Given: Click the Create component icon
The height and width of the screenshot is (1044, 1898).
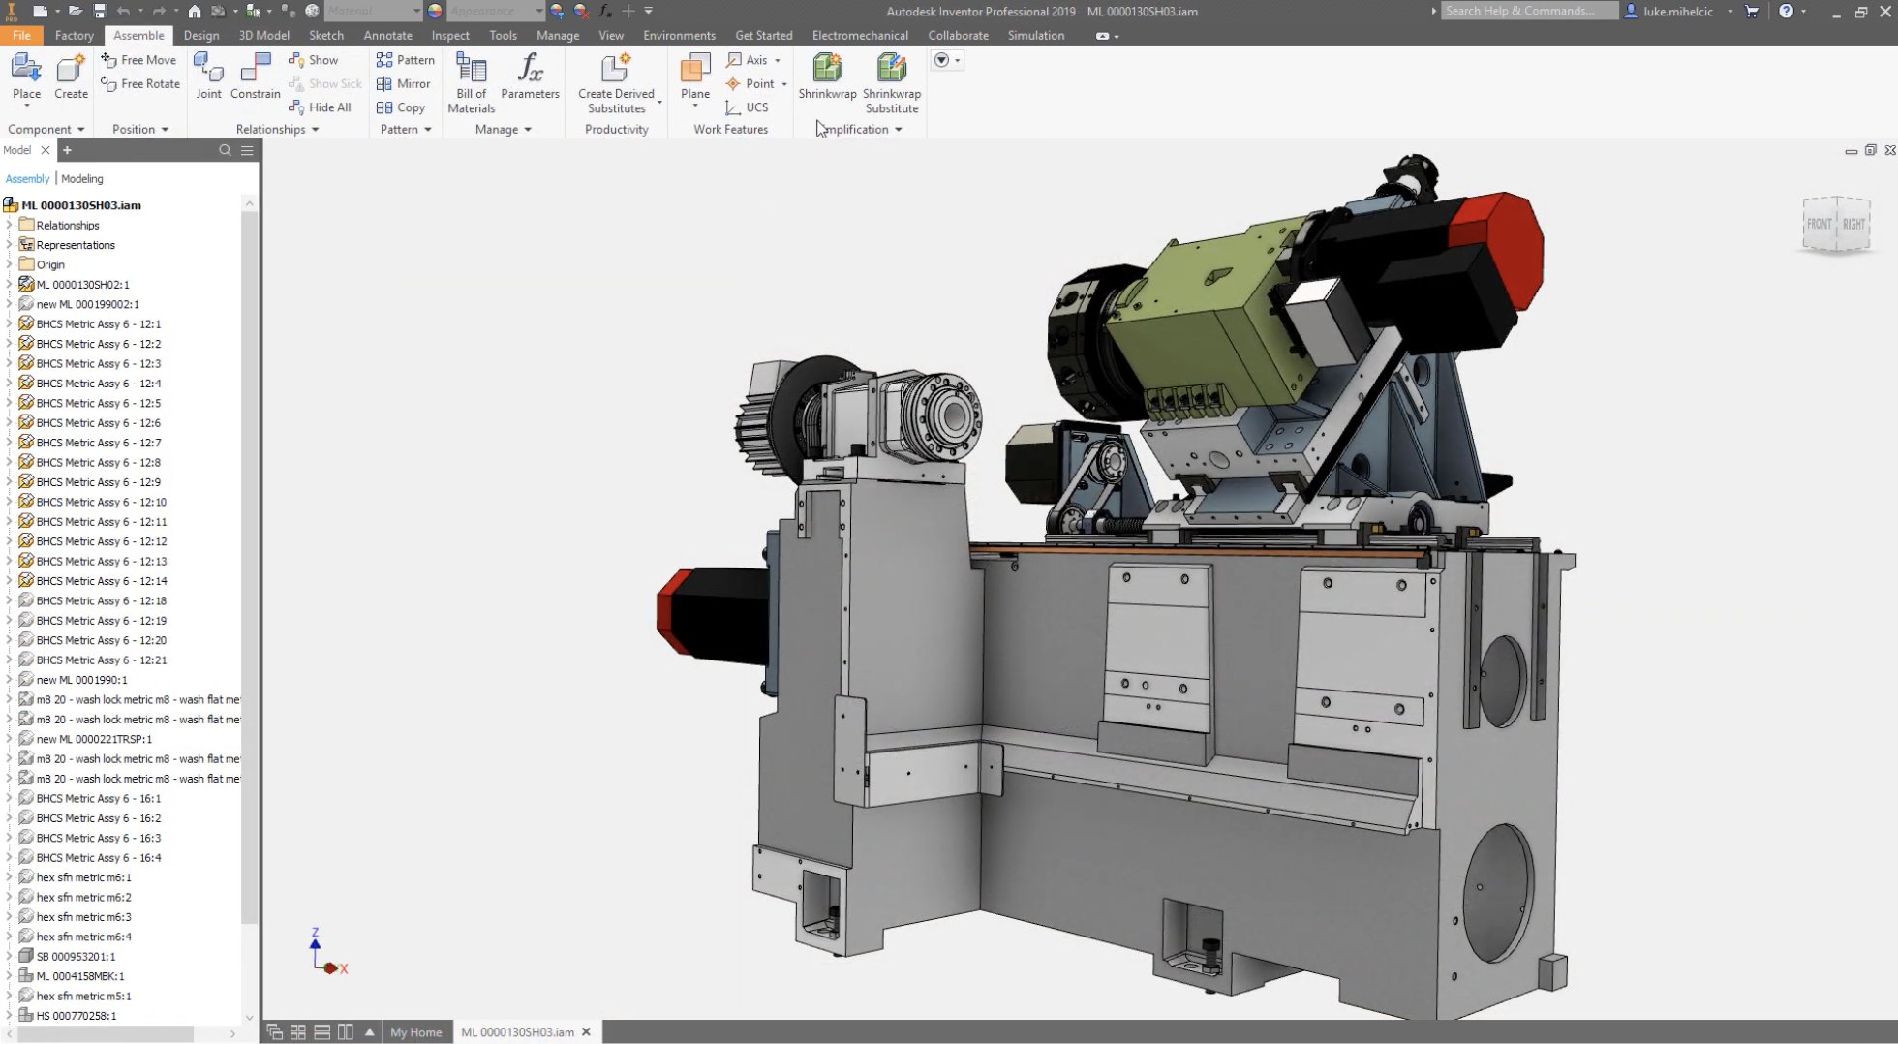Looking at the screenshot, I should point(71,77).
